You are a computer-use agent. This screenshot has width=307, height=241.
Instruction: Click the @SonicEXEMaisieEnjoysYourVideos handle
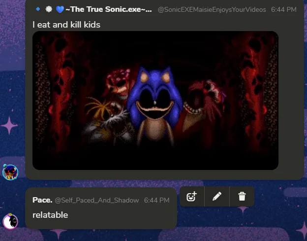pos(212,9)
